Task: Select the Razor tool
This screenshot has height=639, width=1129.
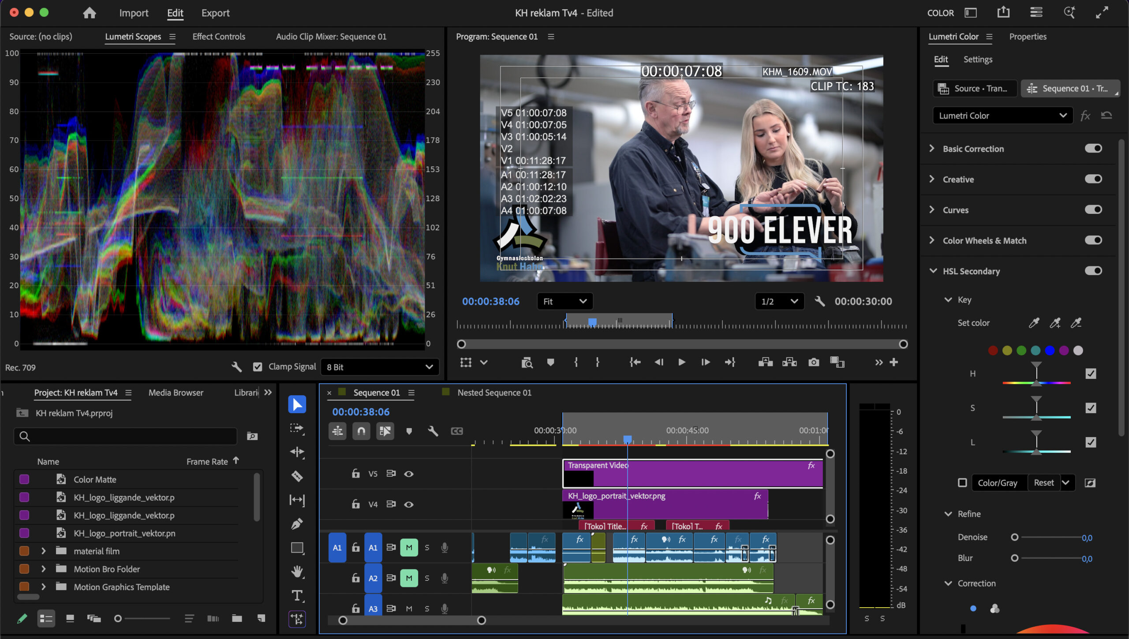Action: 297,476
